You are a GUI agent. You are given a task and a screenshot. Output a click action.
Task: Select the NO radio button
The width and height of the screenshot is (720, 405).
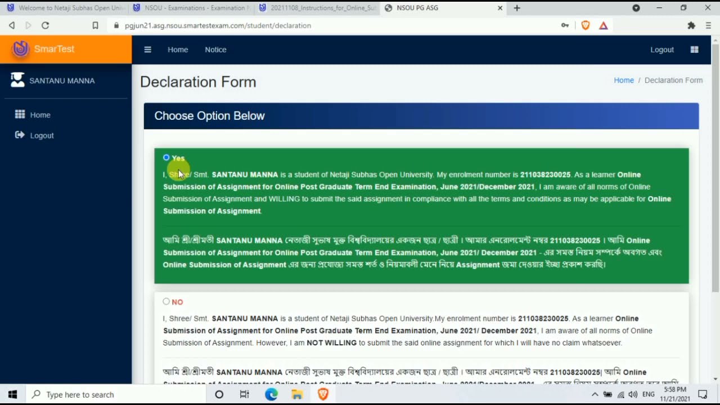click(166, 301)
